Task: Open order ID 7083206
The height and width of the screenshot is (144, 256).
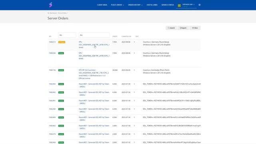Action: click(x=52, y=53)
